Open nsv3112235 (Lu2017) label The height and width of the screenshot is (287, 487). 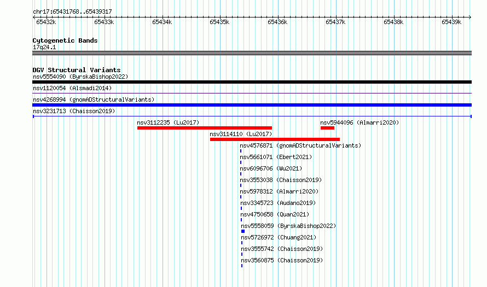(x=168, y=122)
